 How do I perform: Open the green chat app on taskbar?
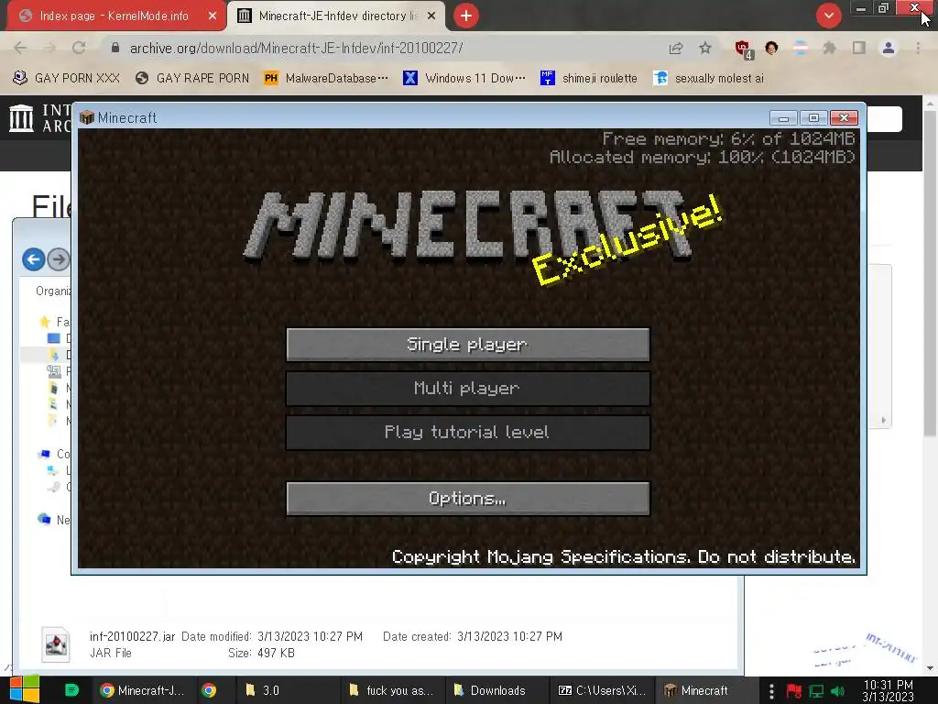[x=71, y=690]
